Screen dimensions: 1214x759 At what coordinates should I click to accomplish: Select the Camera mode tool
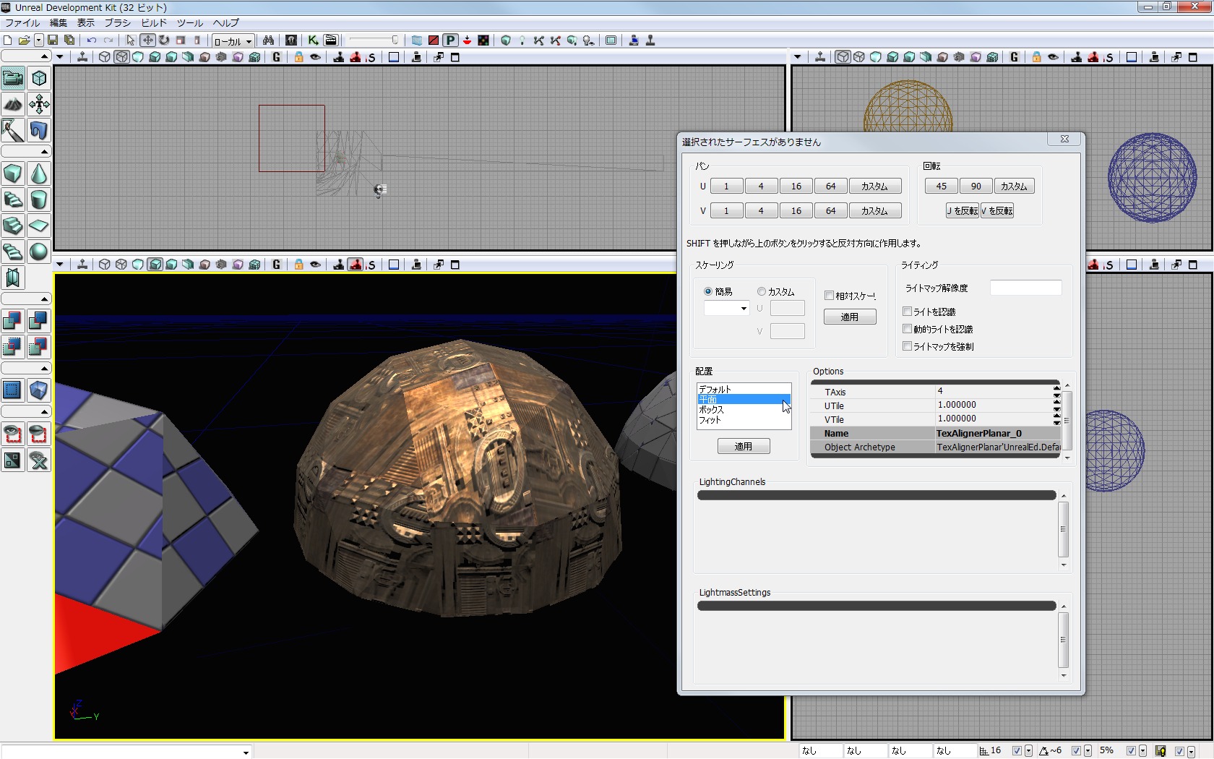tap(13, 78)
